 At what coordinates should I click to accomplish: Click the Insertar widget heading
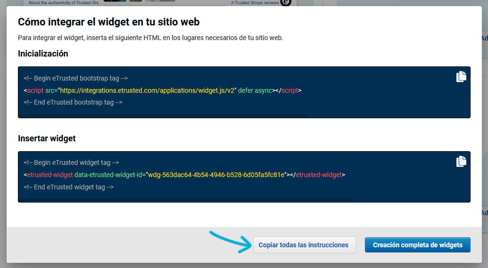coord(47,138)
